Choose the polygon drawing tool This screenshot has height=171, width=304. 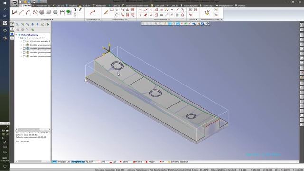click(x=55, y=12)
